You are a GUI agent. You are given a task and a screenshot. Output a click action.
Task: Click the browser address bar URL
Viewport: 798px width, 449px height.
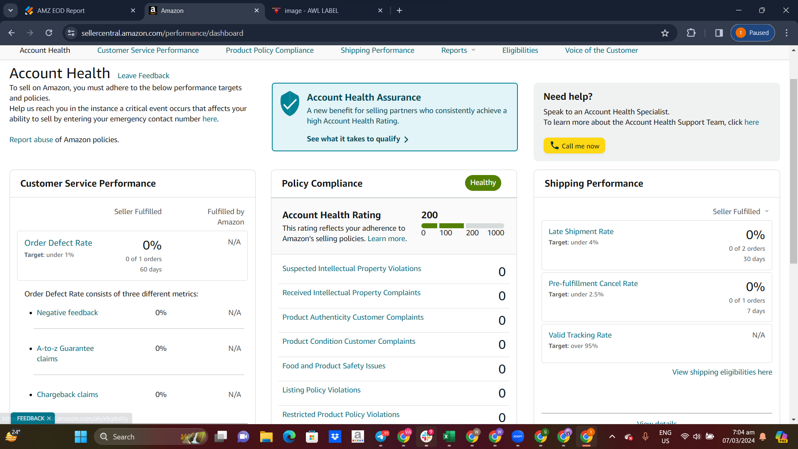pos(162,33)
